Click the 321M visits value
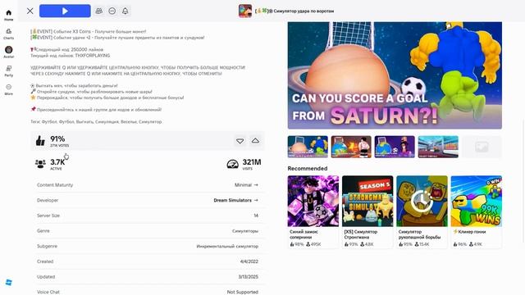 [x=252, y=162]
